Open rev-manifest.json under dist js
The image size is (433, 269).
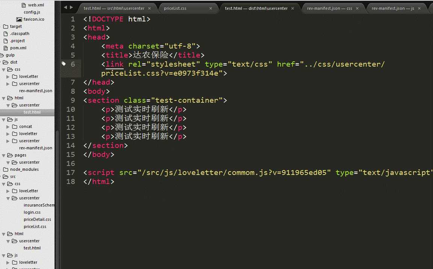coord(36,148)
